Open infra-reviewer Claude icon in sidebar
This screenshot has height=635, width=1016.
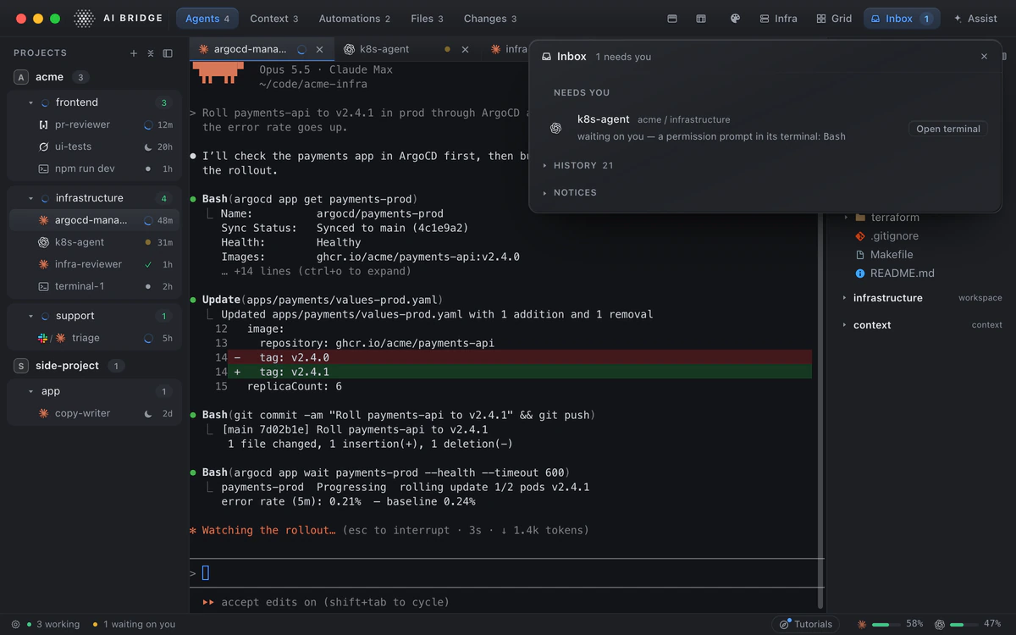[x=44, y=264]
